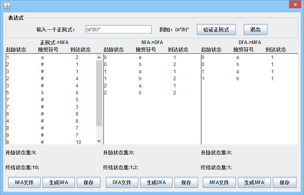
Task: Open the DFA文件 button
Action: click(x=122, y=182)
